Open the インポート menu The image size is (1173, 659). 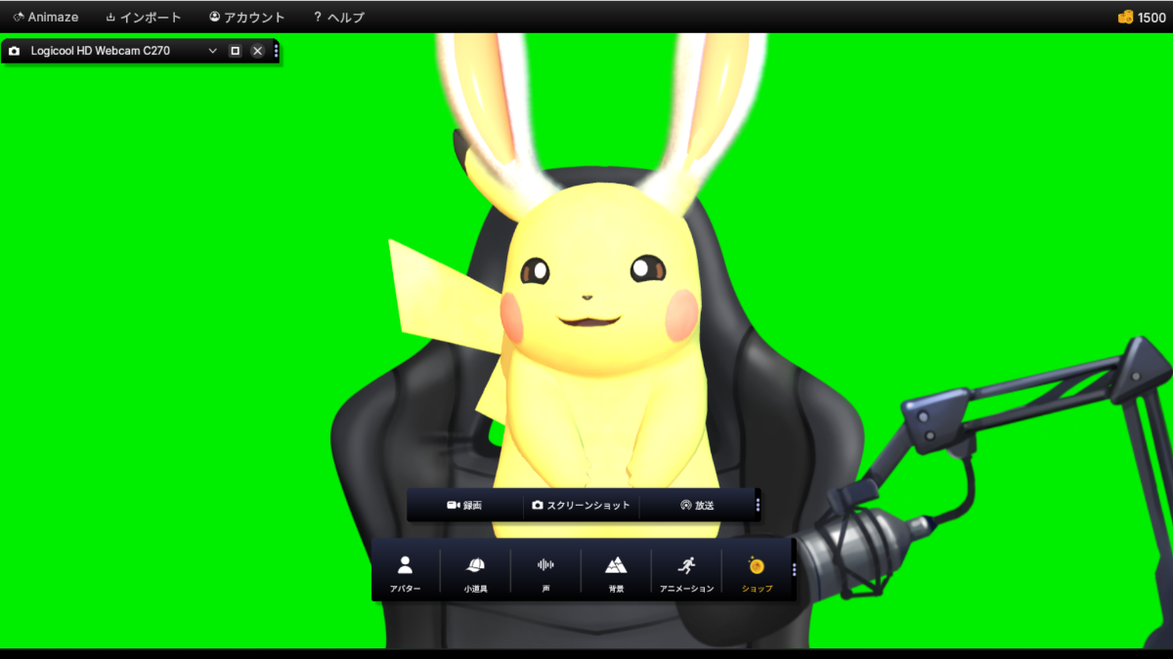coord(143,18)
